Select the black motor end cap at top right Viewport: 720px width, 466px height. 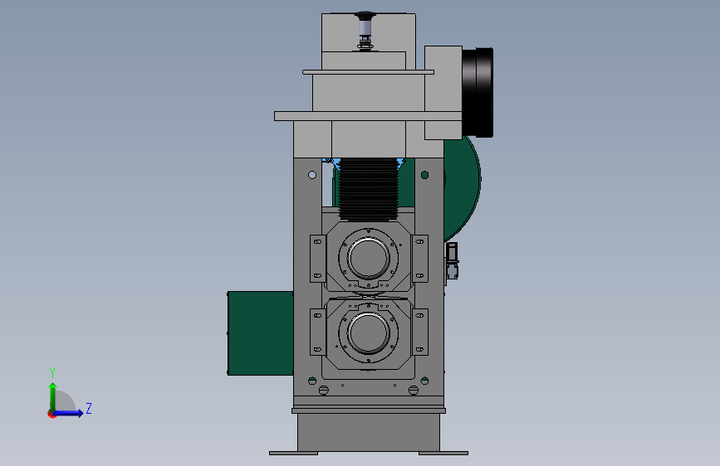(478, 92)
